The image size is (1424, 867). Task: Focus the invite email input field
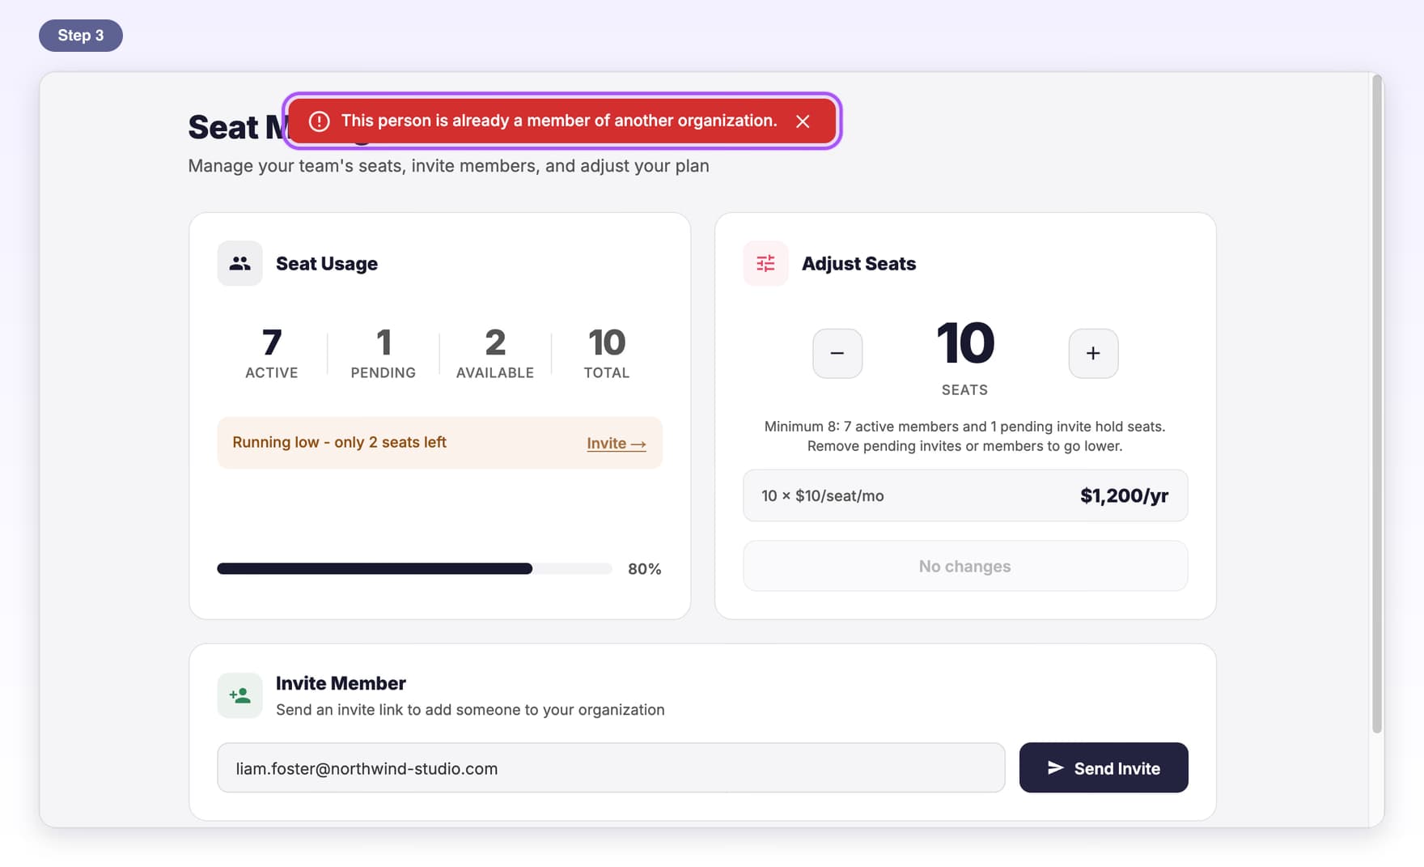coord(611,767)
